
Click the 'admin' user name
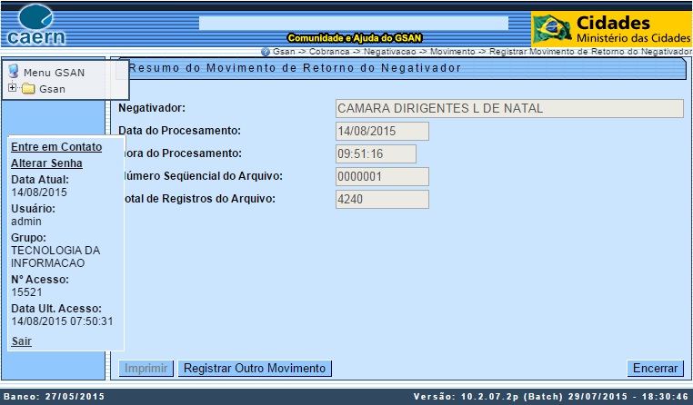26,222
